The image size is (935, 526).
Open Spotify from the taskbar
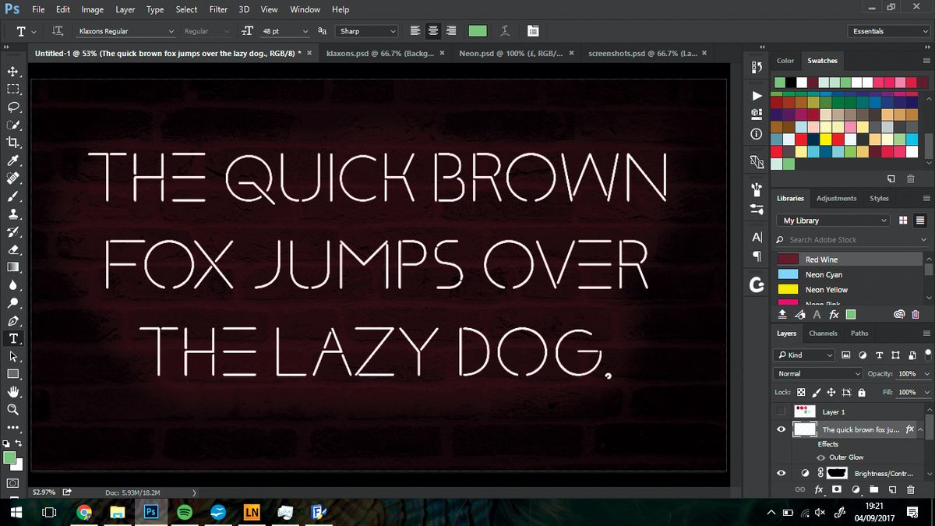pos(185,512)
